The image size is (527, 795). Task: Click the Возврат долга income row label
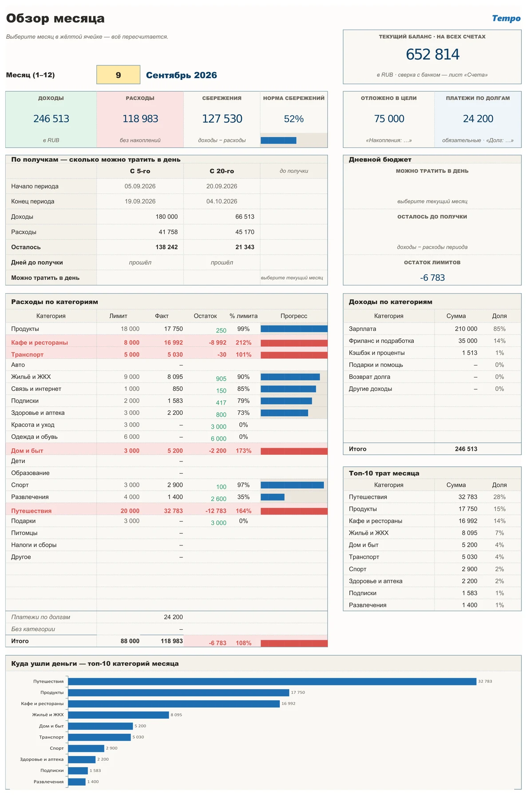(369, 377)
